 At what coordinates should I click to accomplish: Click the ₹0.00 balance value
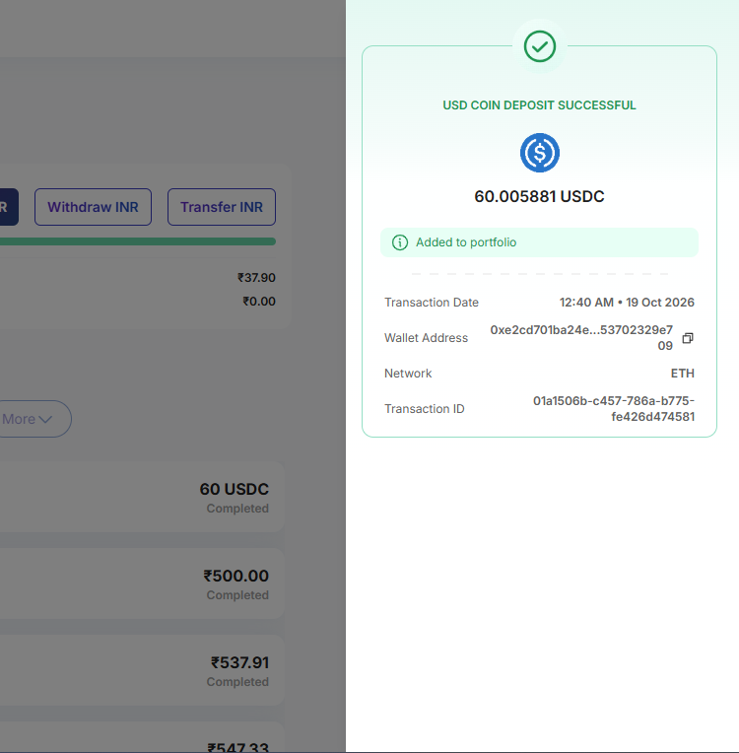(x=259, y=302)
